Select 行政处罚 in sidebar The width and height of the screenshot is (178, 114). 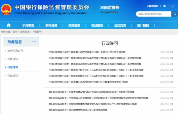[13, 76]
